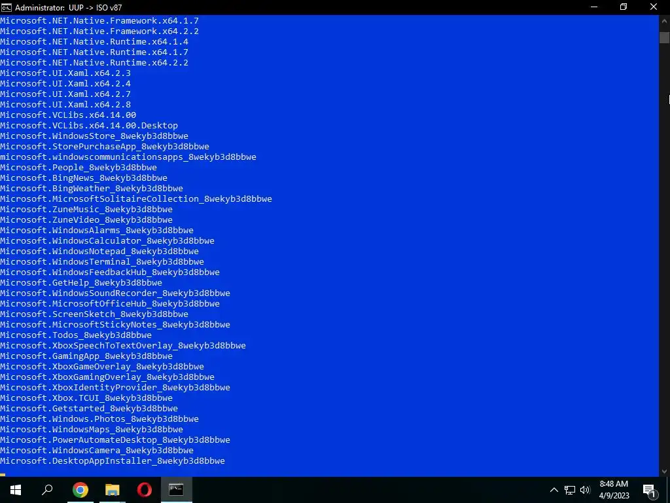
Task: Click the Microsoft.Getstarted line
Action: pos(89,409)
